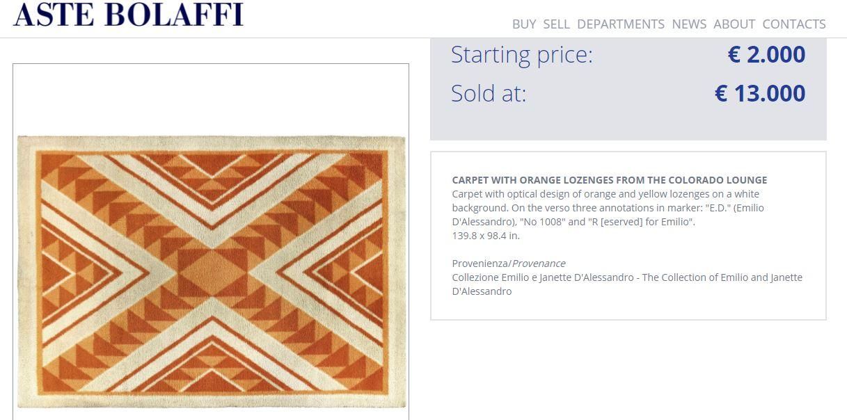Click the € 2.000 starting price value

(x=766, y=54)
